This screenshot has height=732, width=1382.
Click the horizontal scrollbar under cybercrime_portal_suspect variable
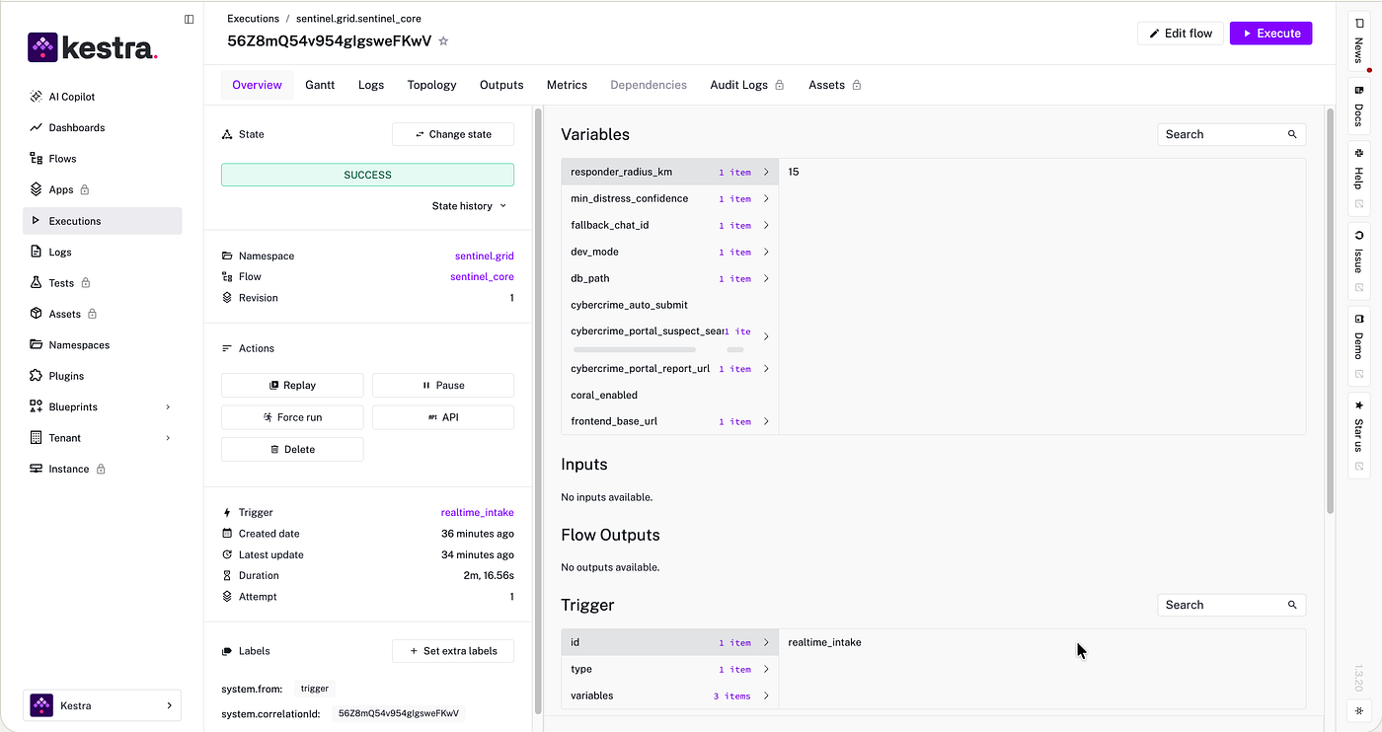pos(635,349)
